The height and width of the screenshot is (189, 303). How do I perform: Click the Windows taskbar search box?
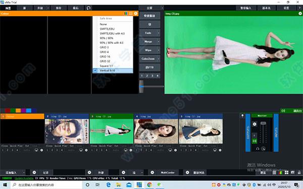pyautogui.click(x=47, y=185)
